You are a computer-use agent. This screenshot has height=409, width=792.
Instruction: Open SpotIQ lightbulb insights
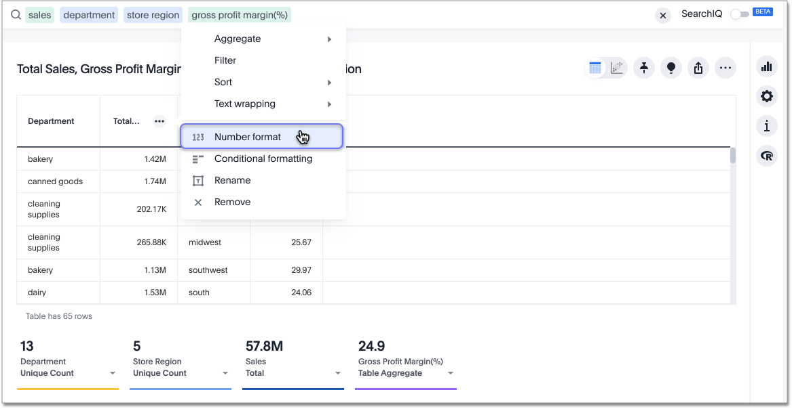click(x=671, y=68)
